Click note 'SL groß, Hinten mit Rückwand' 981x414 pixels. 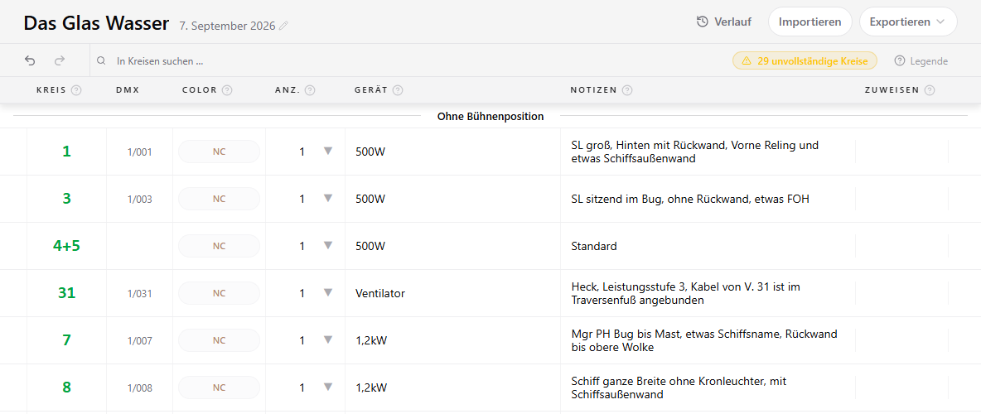pyautogui.click(x=695, y=152)
